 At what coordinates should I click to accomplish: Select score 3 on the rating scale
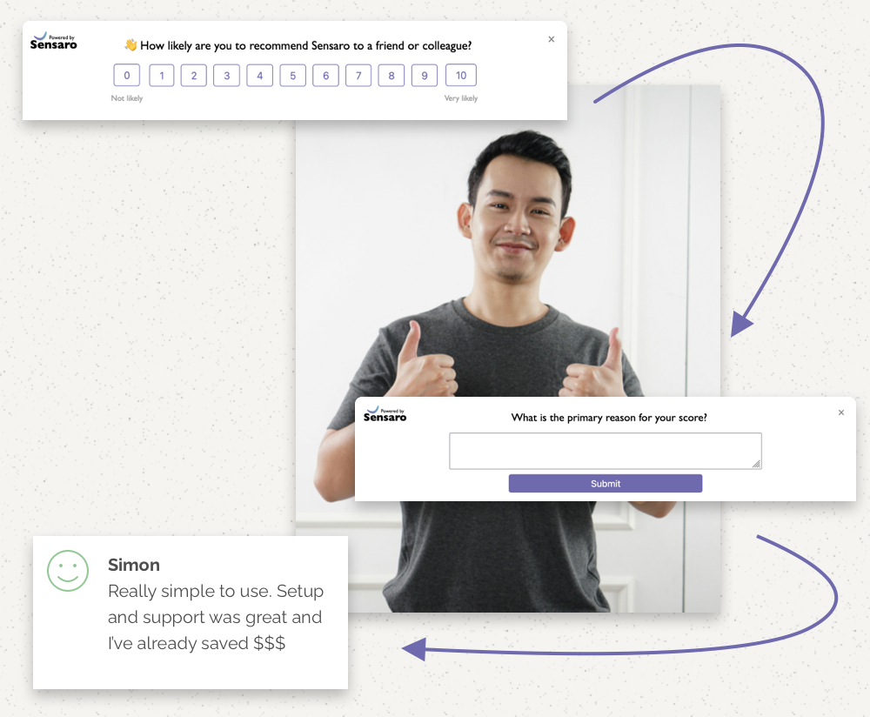coord(226,75)
